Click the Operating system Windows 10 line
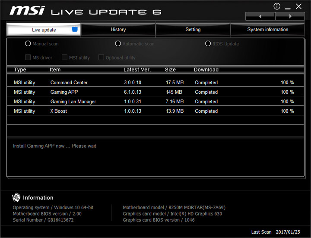 [53, 207]
